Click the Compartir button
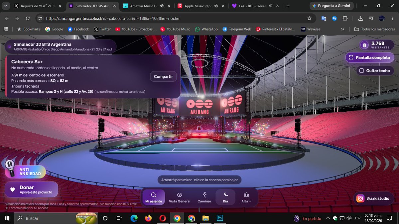This screenshot has height=224, width=399. 163,76
